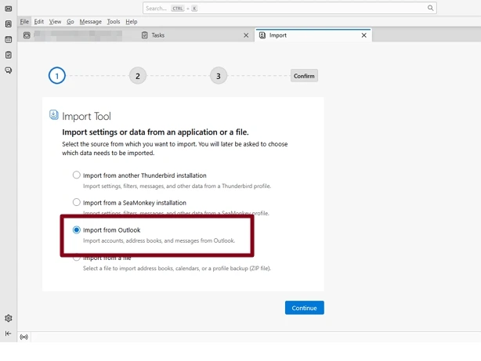Open the File menu
481x361 pixels.
coord(24,22)
